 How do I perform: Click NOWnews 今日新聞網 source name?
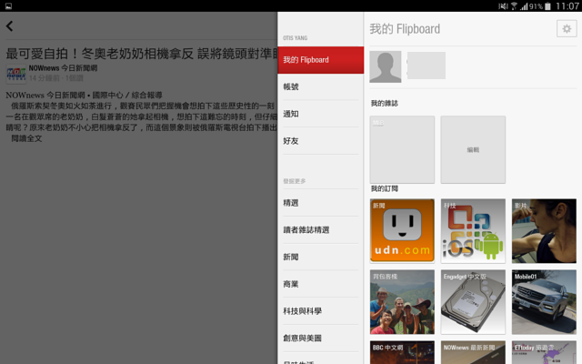(x=63, y=68)
